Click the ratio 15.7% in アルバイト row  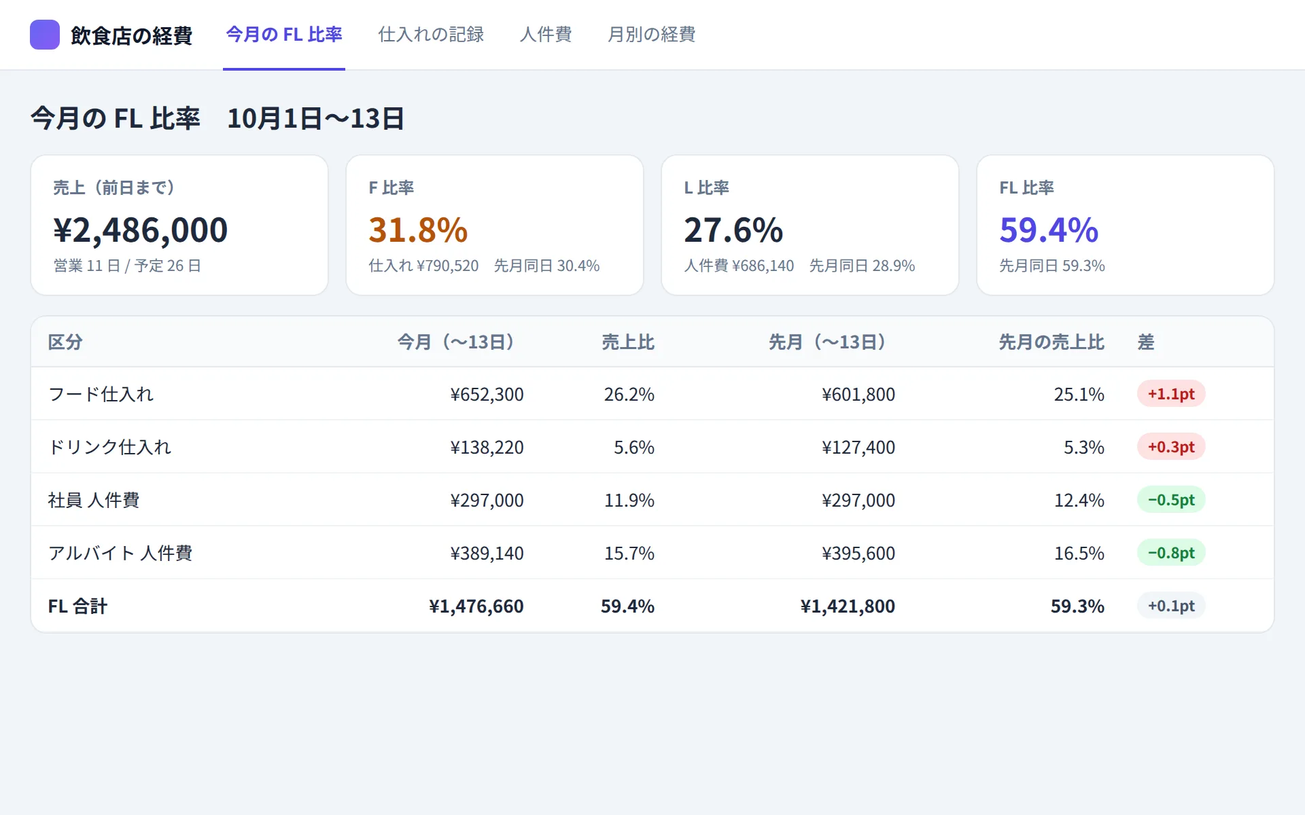(629, 553)
